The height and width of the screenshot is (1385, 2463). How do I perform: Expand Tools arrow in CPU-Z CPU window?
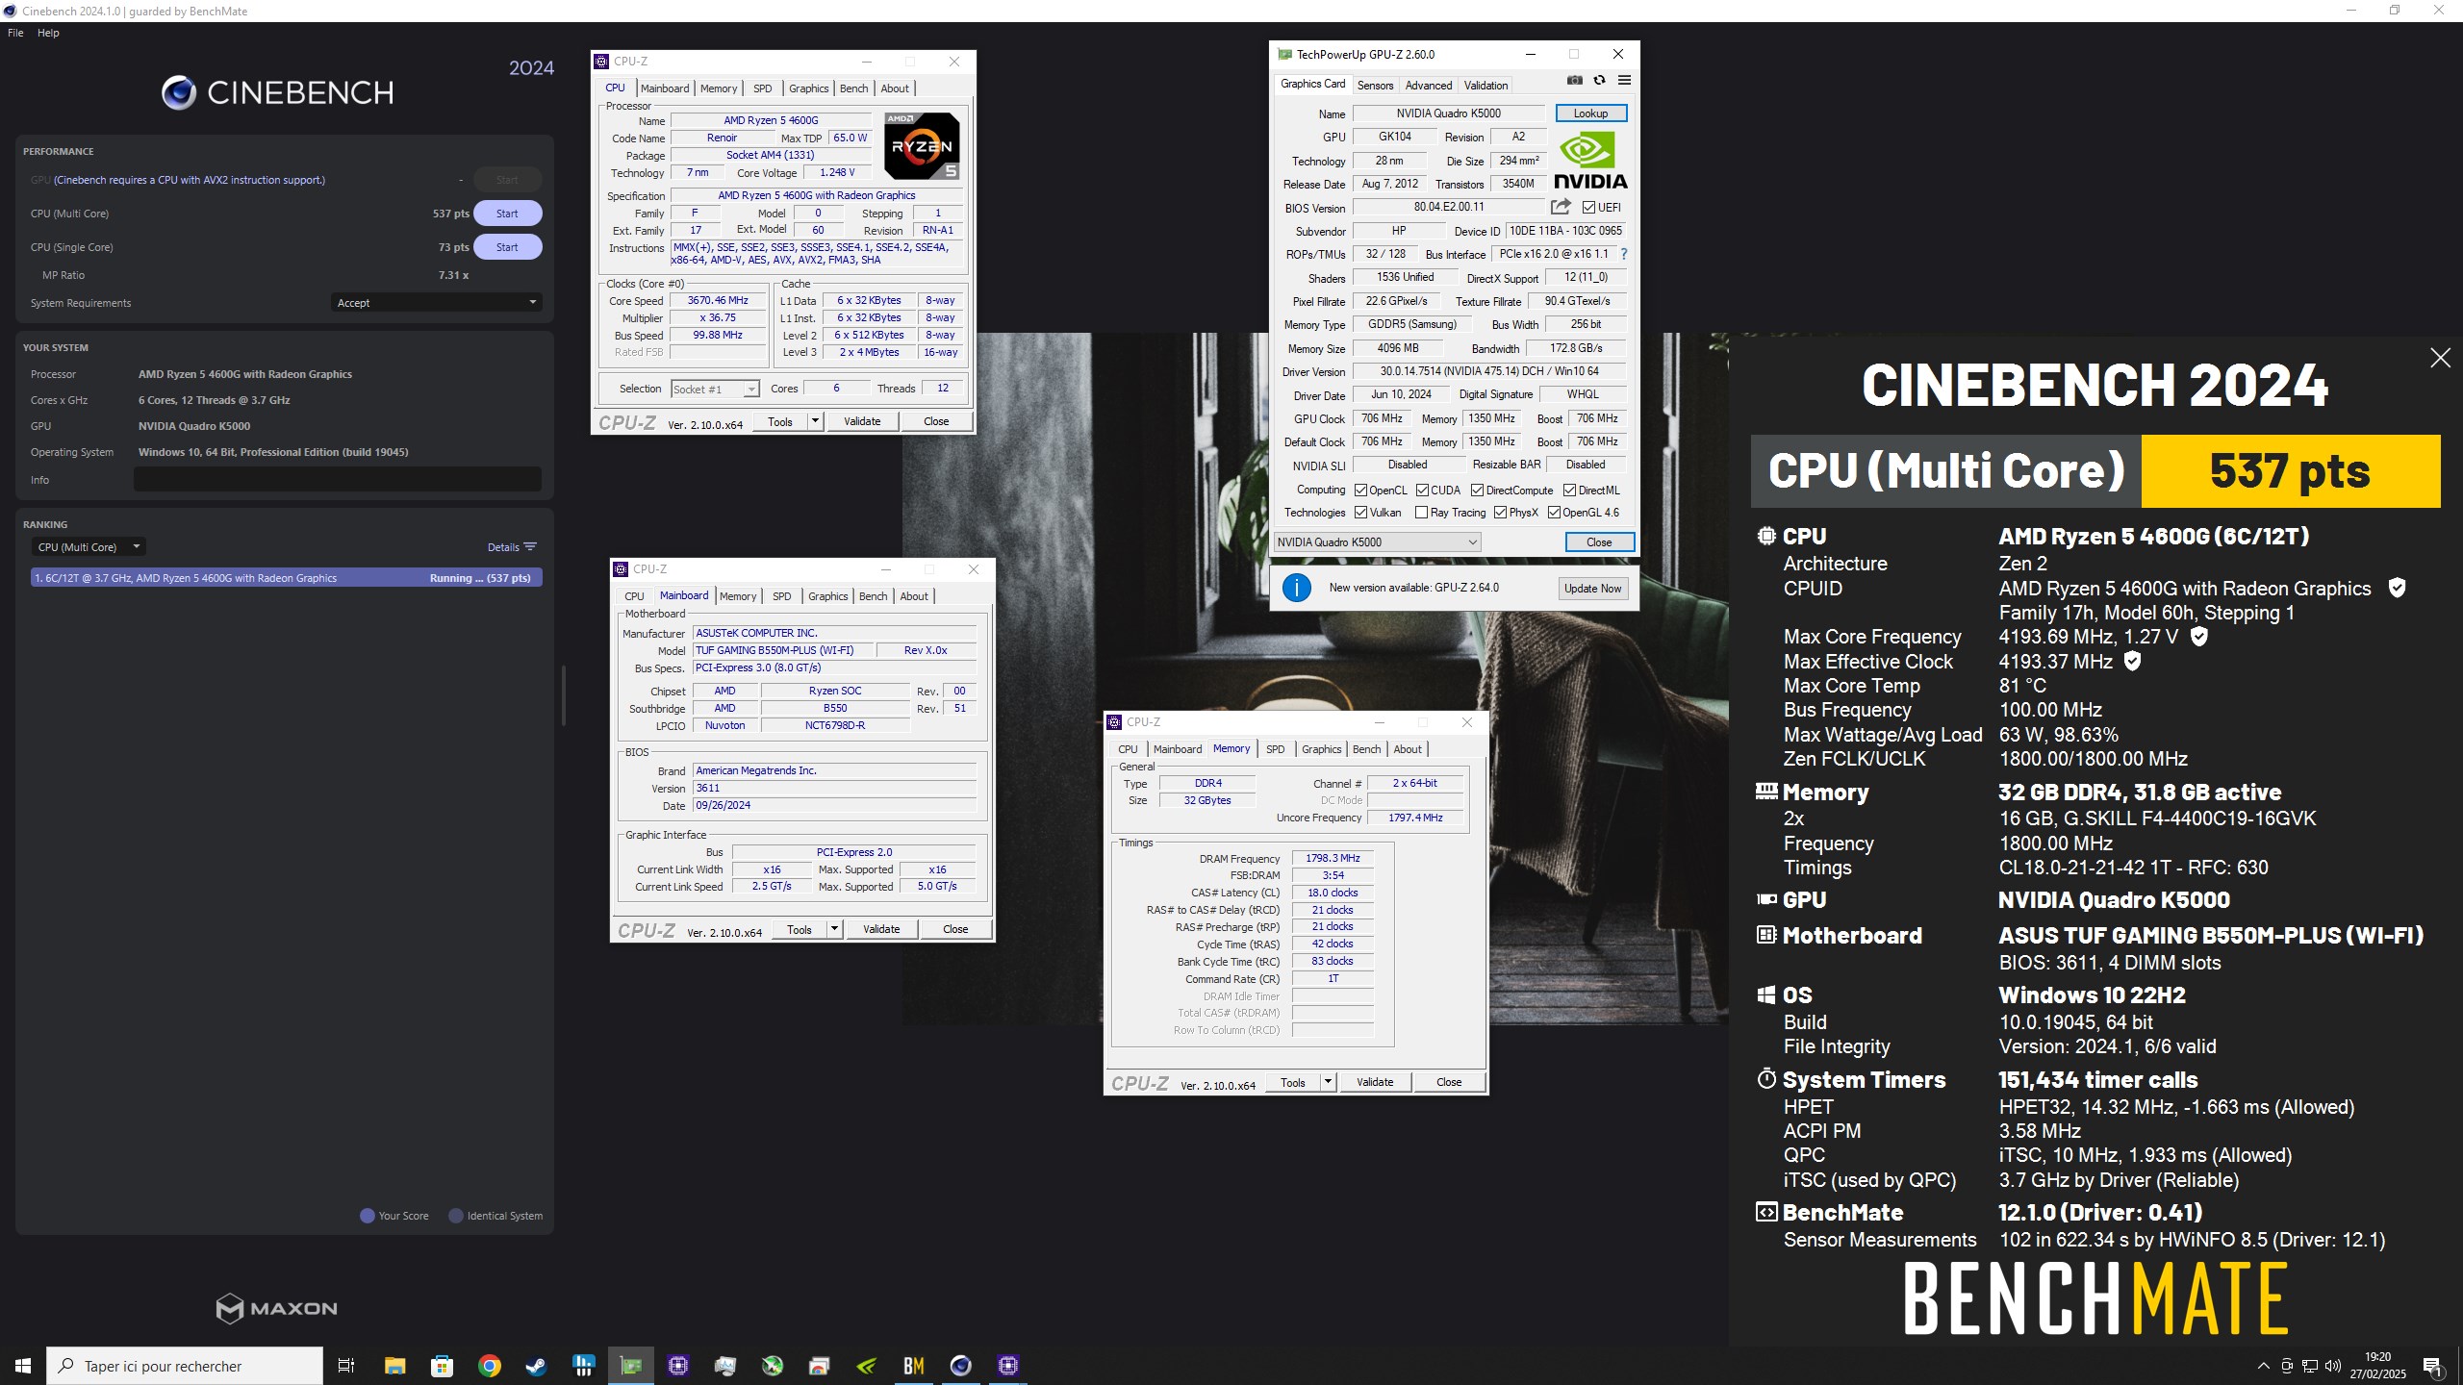[815, 421]
